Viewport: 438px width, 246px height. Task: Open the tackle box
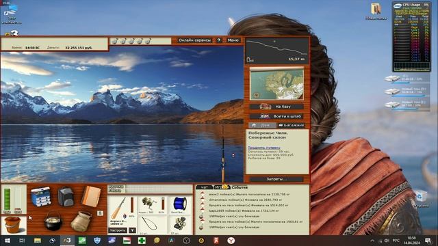pyautogui.click(x=41, y=196)
